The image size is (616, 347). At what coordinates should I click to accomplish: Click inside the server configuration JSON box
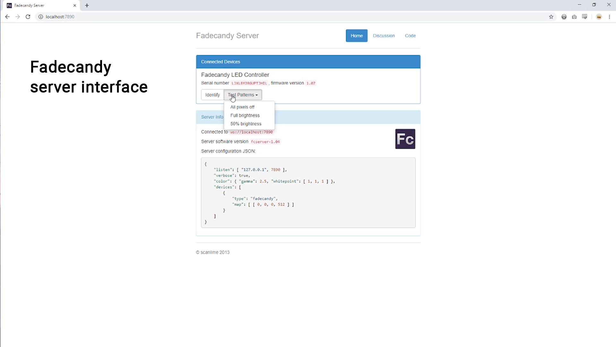[308, 193]
